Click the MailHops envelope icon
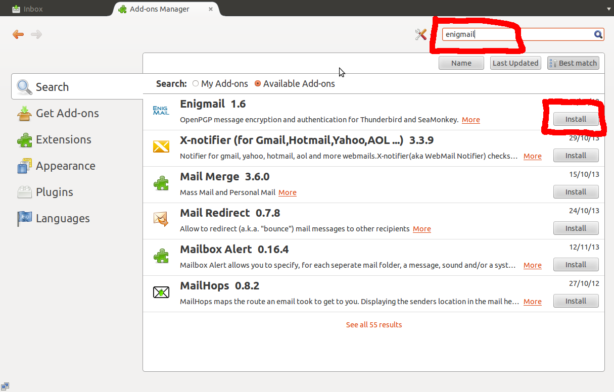Image resolution: width=614 pixels, height=392 pixels. (x=161, y=292)
